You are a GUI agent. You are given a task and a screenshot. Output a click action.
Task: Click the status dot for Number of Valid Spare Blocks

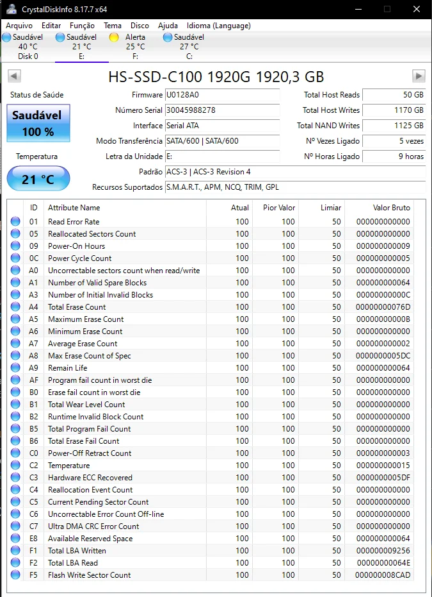tap(15, 283)
